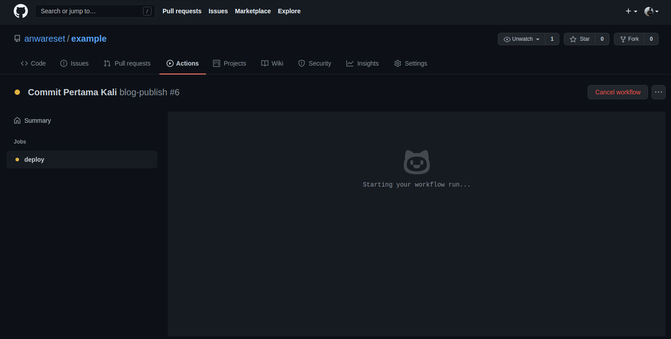Expand the Unwatch notifications dropdown

522,39
